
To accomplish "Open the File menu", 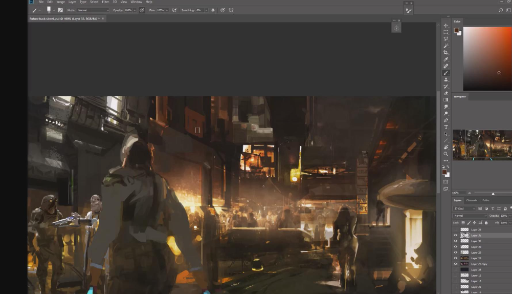I will pos(41,2).
